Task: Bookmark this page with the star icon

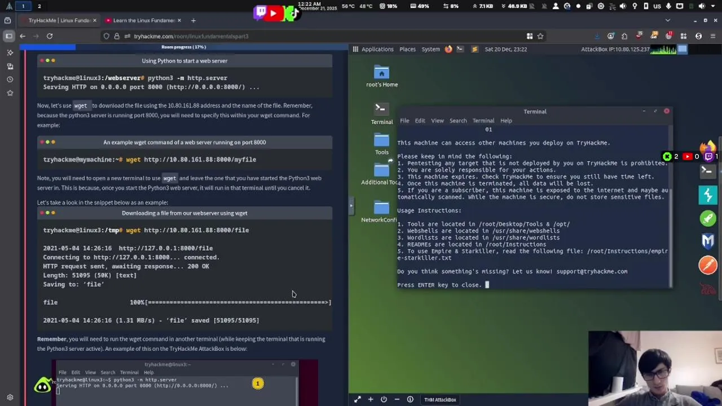Action: tap(540, 36)
